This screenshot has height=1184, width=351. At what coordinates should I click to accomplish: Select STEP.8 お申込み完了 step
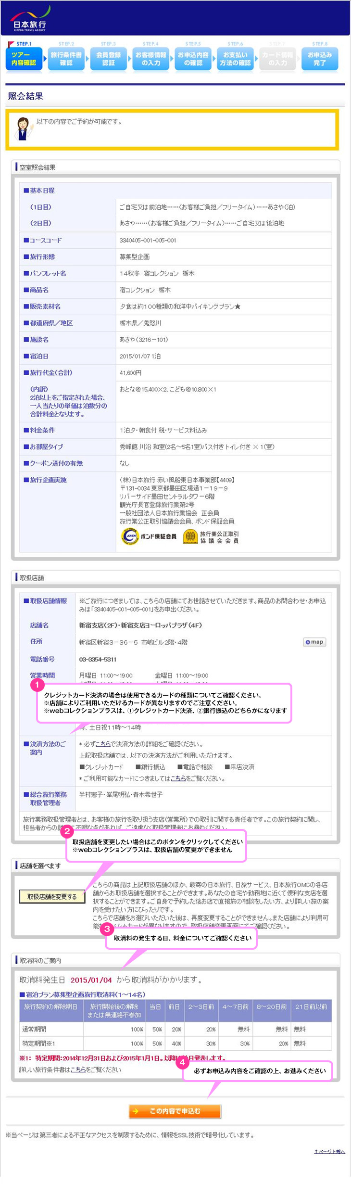pyautogui.click(x=320, y=59)
